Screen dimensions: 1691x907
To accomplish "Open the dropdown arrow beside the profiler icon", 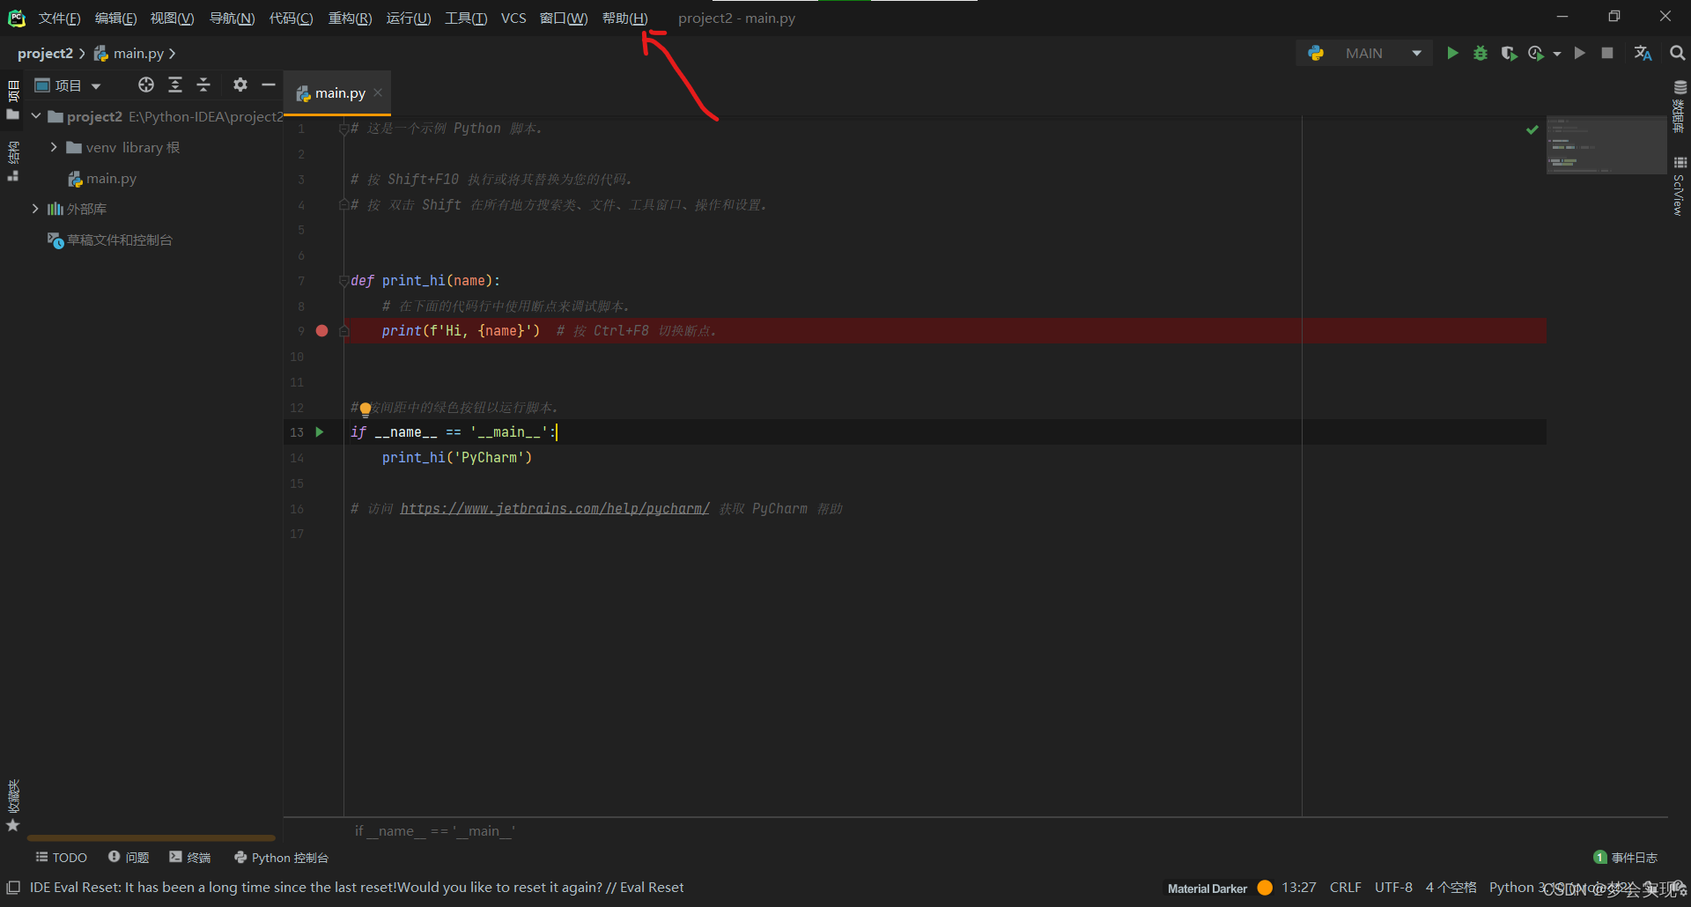I will point(1557,54).
